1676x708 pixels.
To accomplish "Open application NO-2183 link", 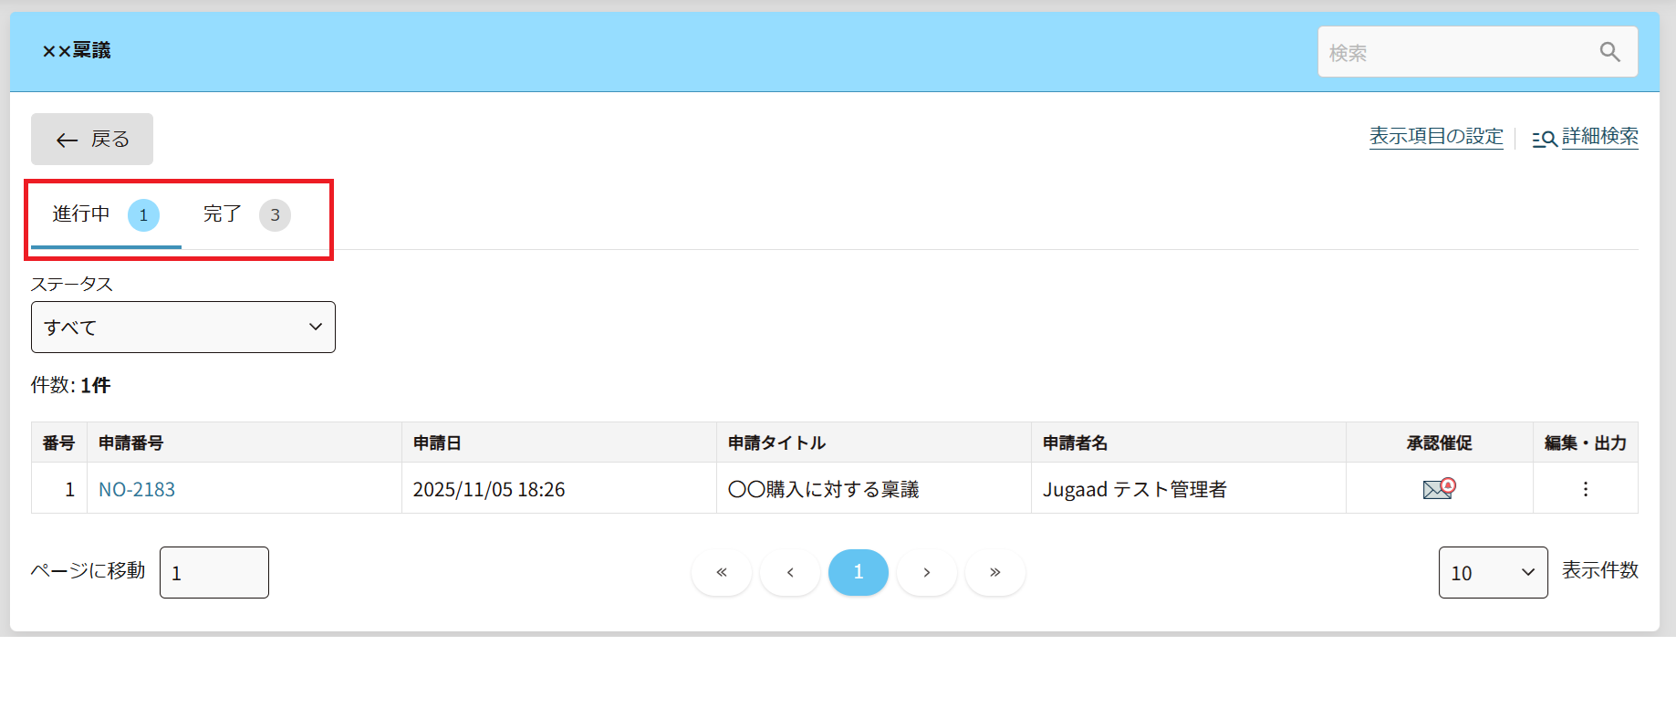I will 137,489.
